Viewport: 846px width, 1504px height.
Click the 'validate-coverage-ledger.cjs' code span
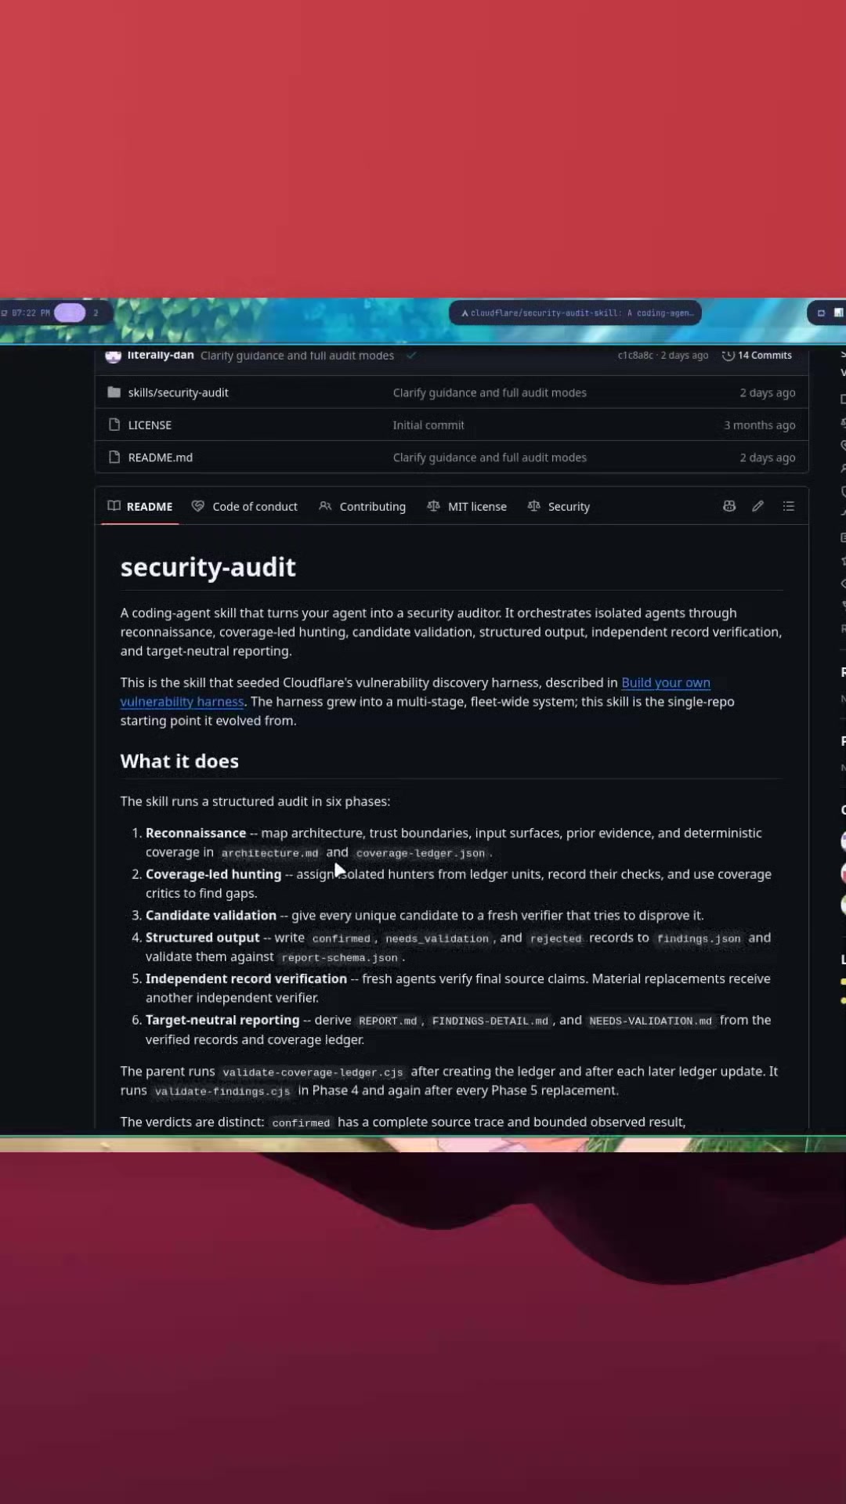(x=313, y=1072)
